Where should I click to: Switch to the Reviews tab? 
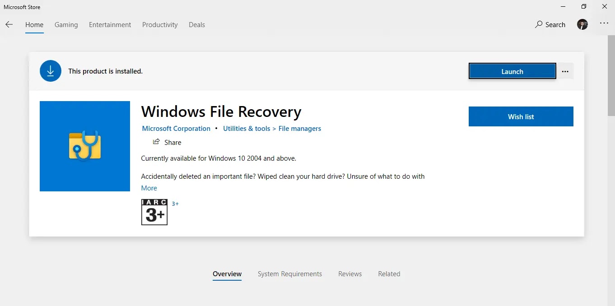pyautogui.click(x=350, y=274)
